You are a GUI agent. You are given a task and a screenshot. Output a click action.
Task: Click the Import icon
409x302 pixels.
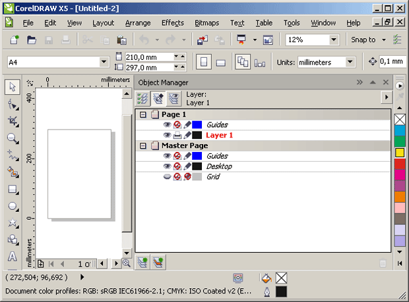[202, 39]
